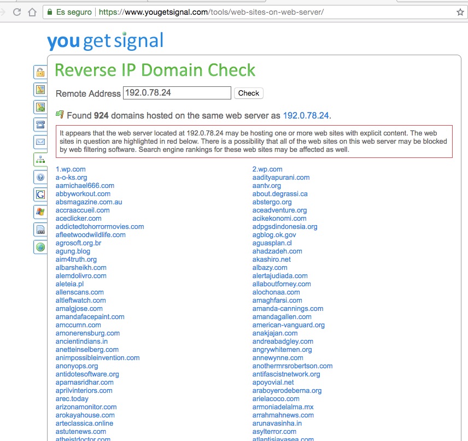Visit the antifascistnetwork.org link
Image resolution: width=468 pixels, height=441 pixels.
[286, 374]
